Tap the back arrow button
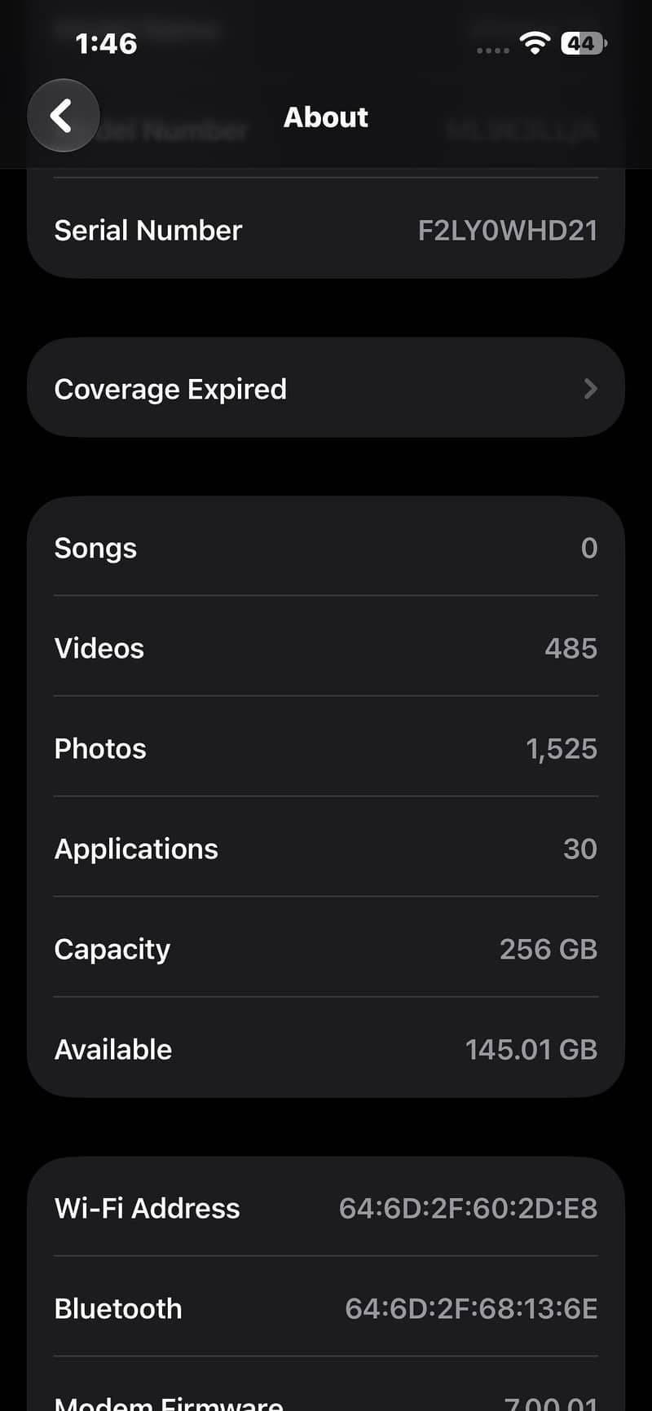 point(64,116)
